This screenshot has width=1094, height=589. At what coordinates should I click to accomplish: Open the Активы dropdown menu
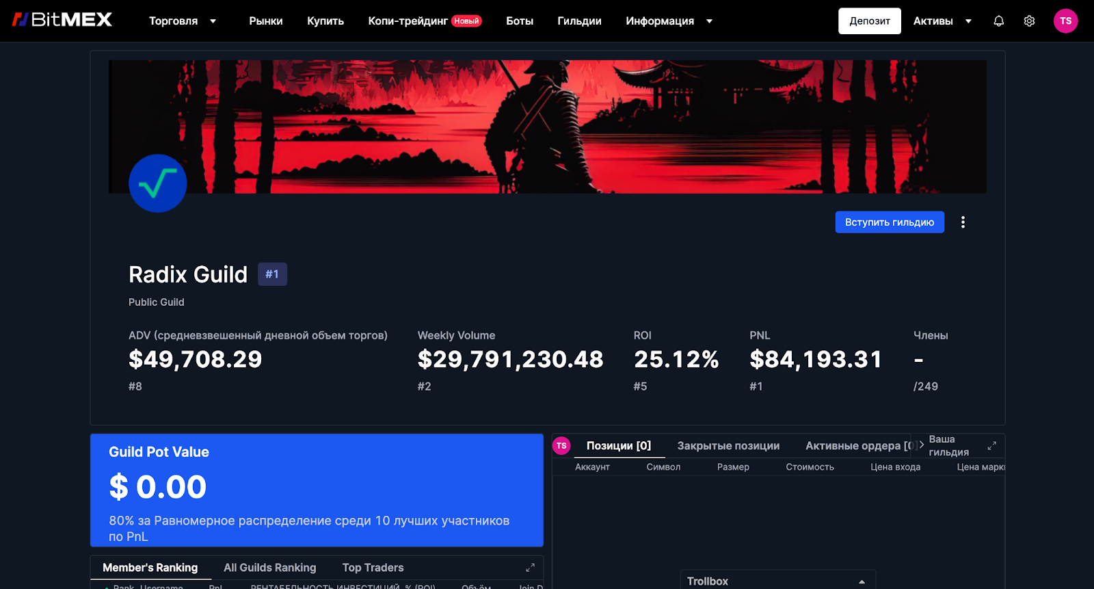942,21
